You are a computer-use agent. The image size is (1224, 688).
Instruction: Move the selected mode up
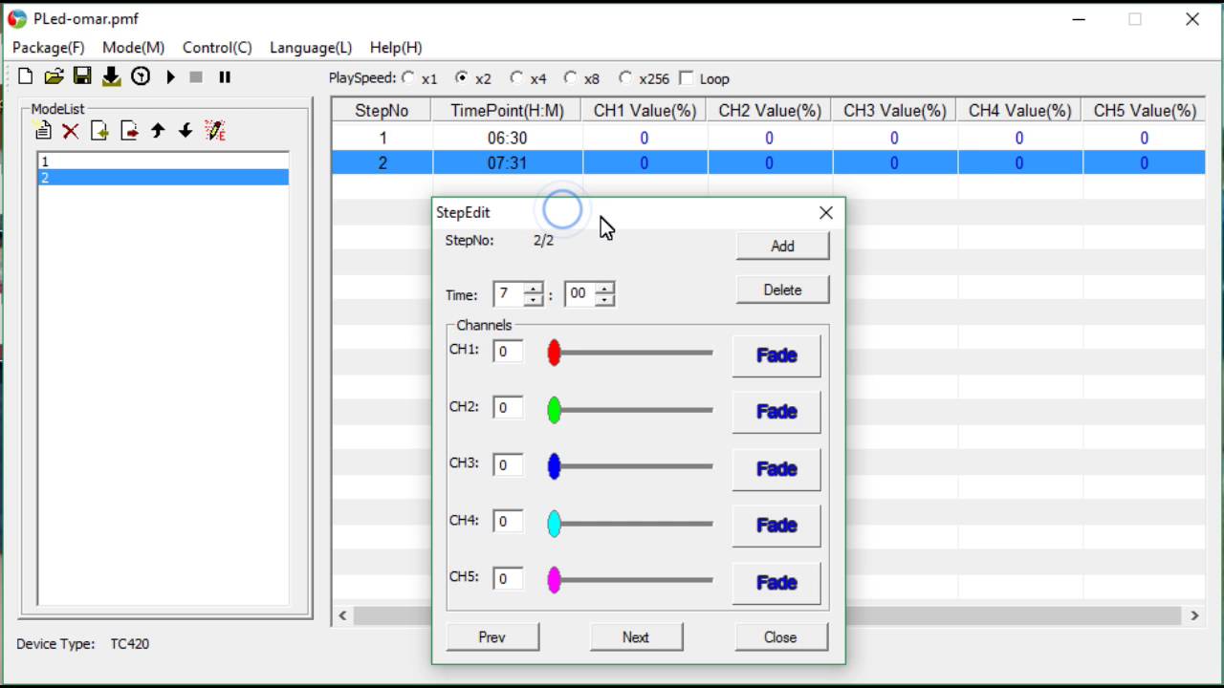point(158,131)
